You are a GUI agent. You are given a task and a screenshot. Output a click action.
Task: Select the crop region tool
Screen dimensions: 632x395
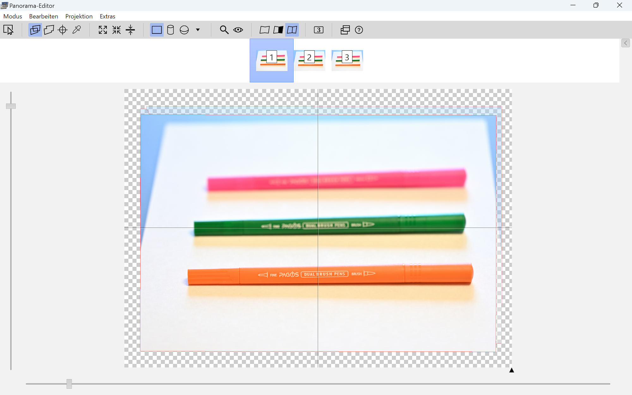49,30
